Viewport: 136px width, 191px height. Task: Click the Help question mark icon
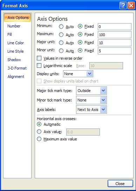click(x=123, y=6)
